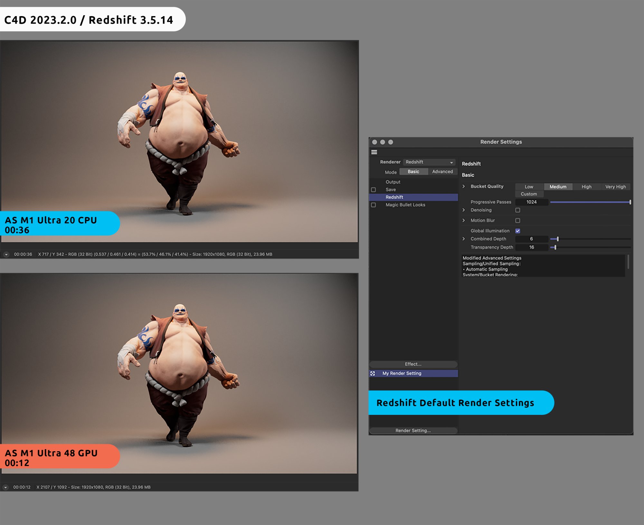Click the top CPU render image
The image size is (644, 525).
[179, 142]
